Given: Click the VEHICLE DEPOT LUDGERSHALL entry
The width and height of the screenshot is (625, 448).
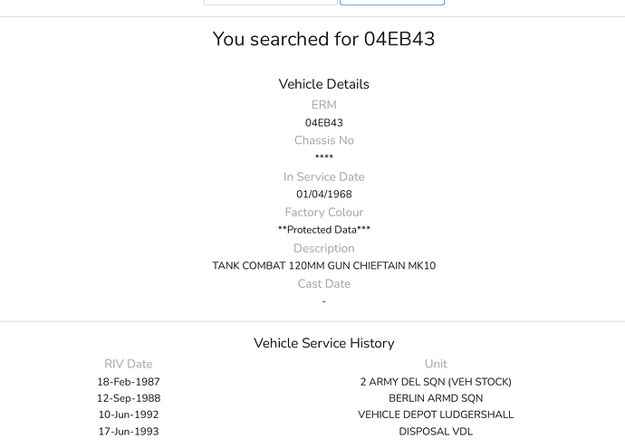Looking at the screenshot, I should coord(436,415).
